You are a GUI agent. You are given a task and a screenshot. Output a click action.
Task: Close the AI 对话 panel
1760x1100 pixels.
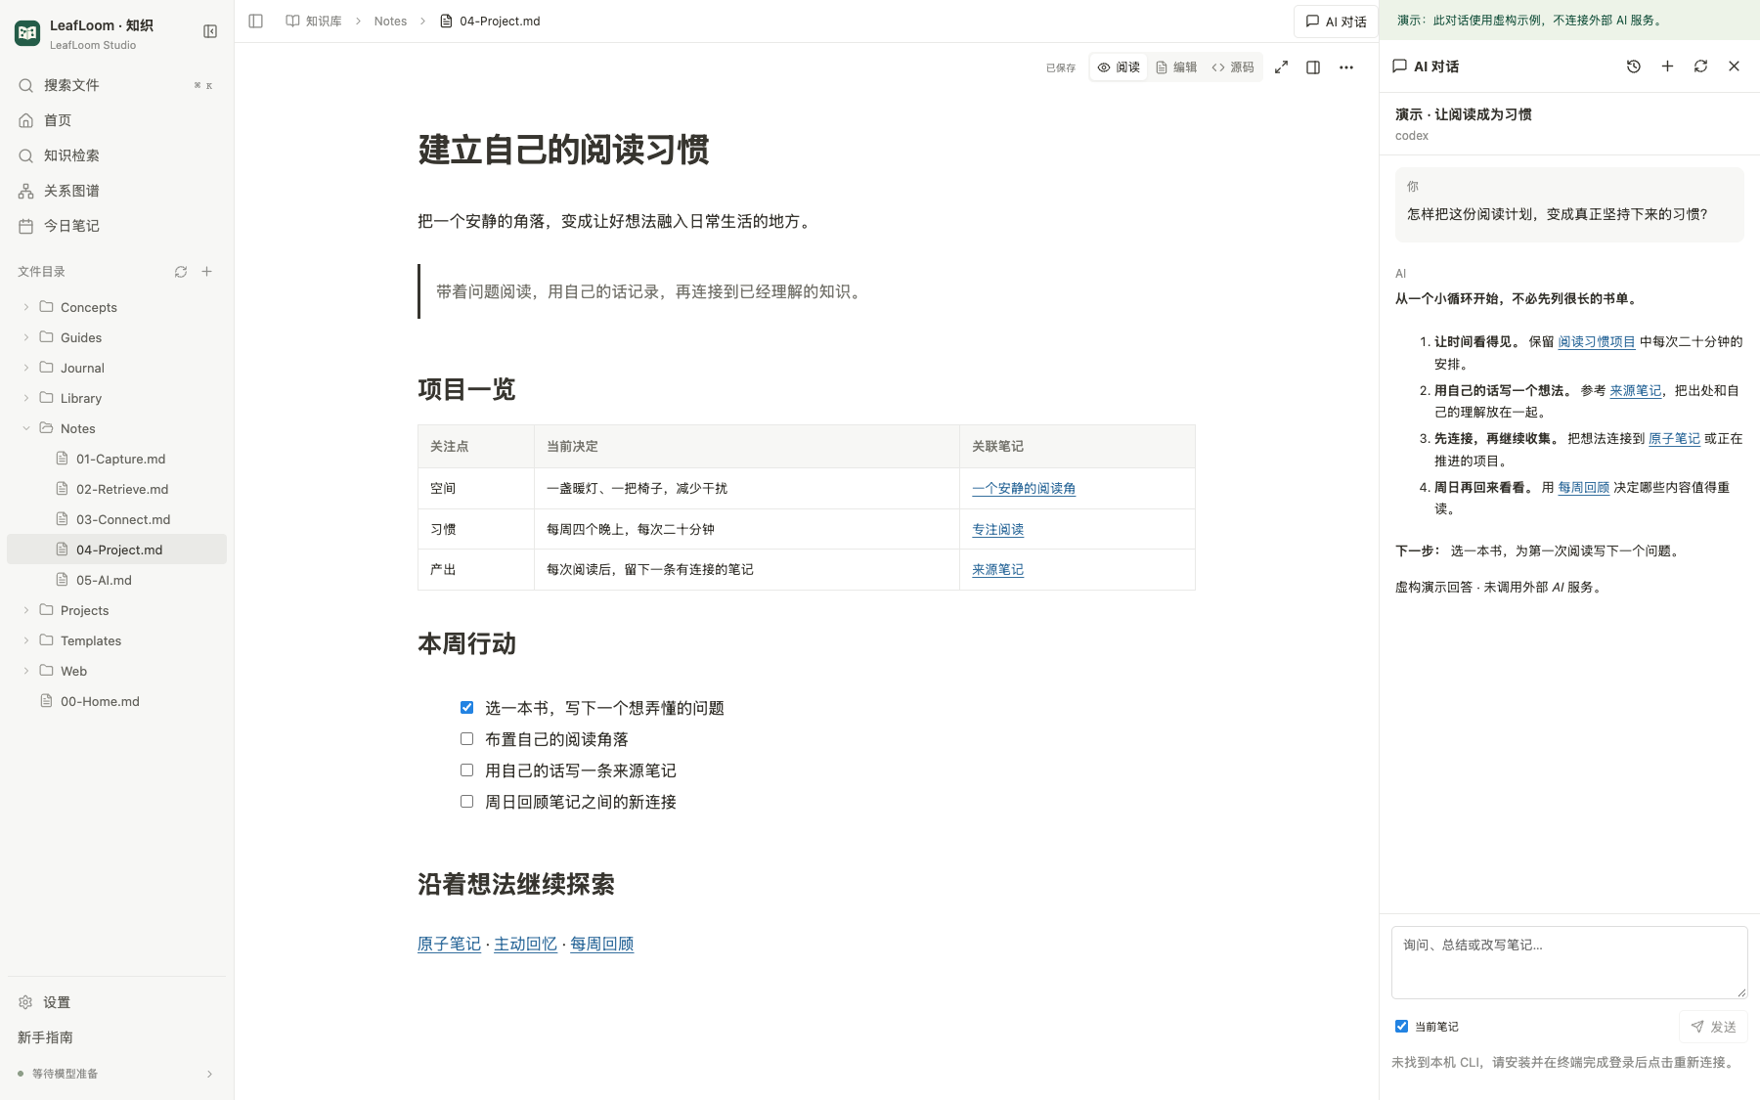(x=1734, y=66)
